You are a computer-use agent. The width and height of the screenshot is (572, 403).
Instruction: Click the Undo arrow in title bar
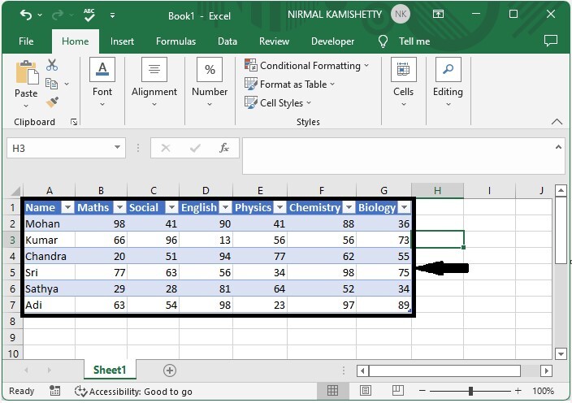point(26,15)
